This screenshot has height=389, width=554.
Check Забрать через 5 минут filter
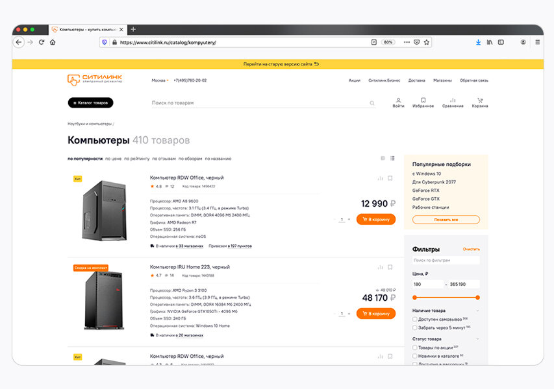coord(415,327)
